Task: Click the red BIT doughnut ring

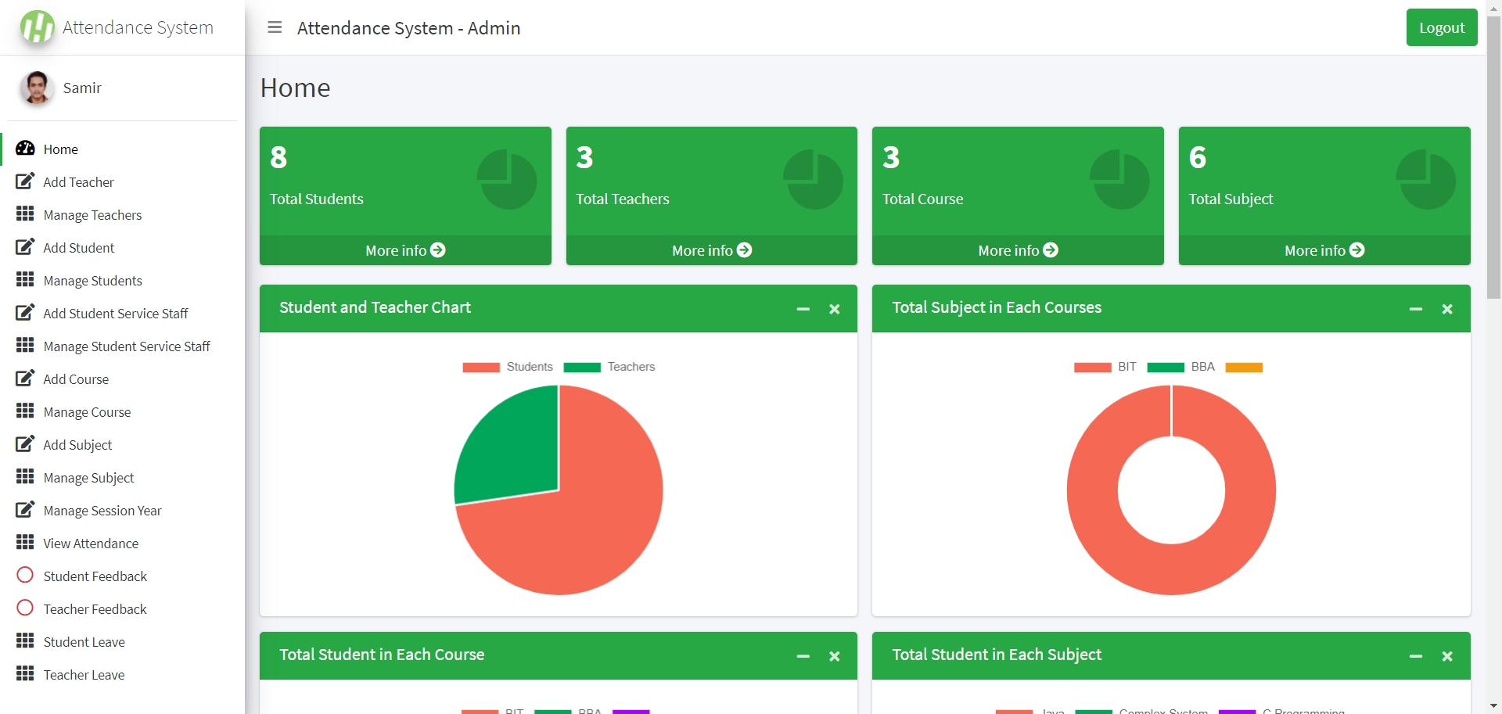Action: coord(1095,490)
